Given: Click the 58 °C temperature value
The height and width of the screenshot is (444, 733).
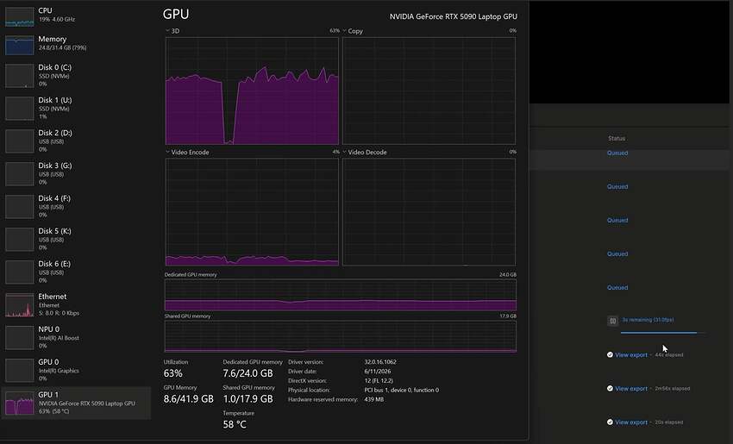Looking at the screenshot, I should click(x=235, y=425).
